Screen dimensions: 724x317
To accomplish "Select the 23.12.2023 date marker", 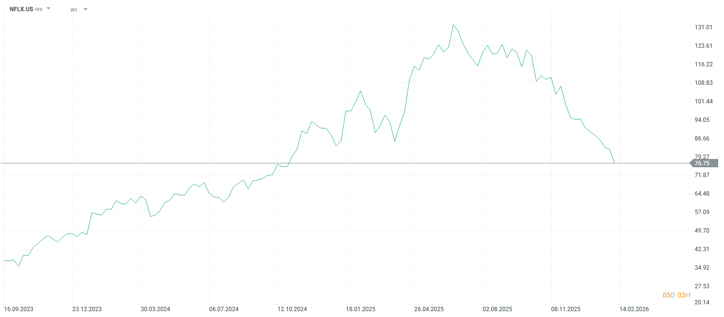I will pos(87,309).
